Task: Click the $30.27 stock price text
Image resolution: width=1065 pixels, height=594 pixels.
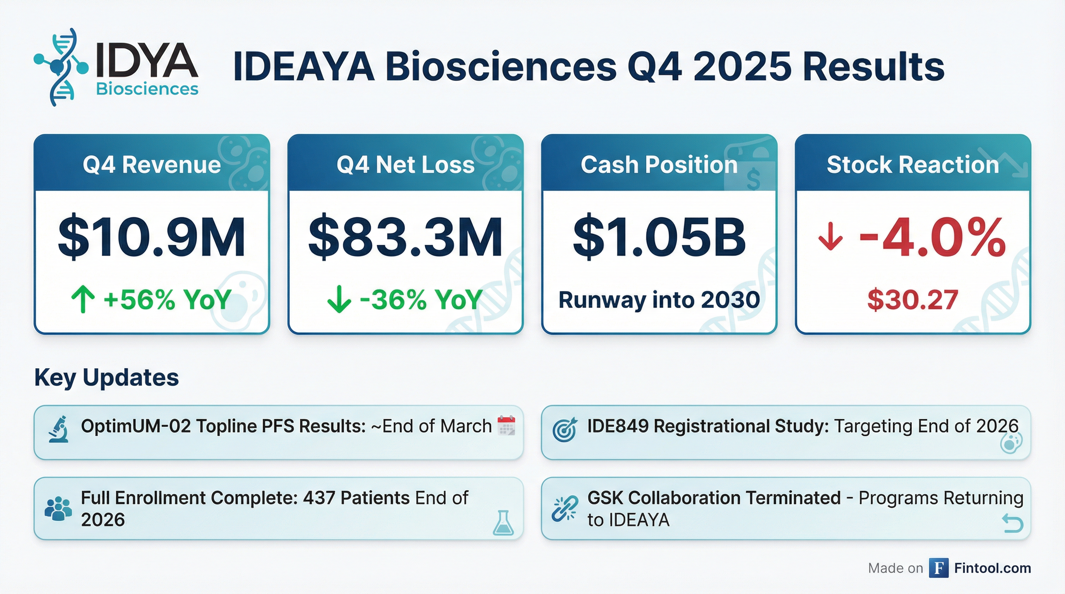Action: (913, 299)
